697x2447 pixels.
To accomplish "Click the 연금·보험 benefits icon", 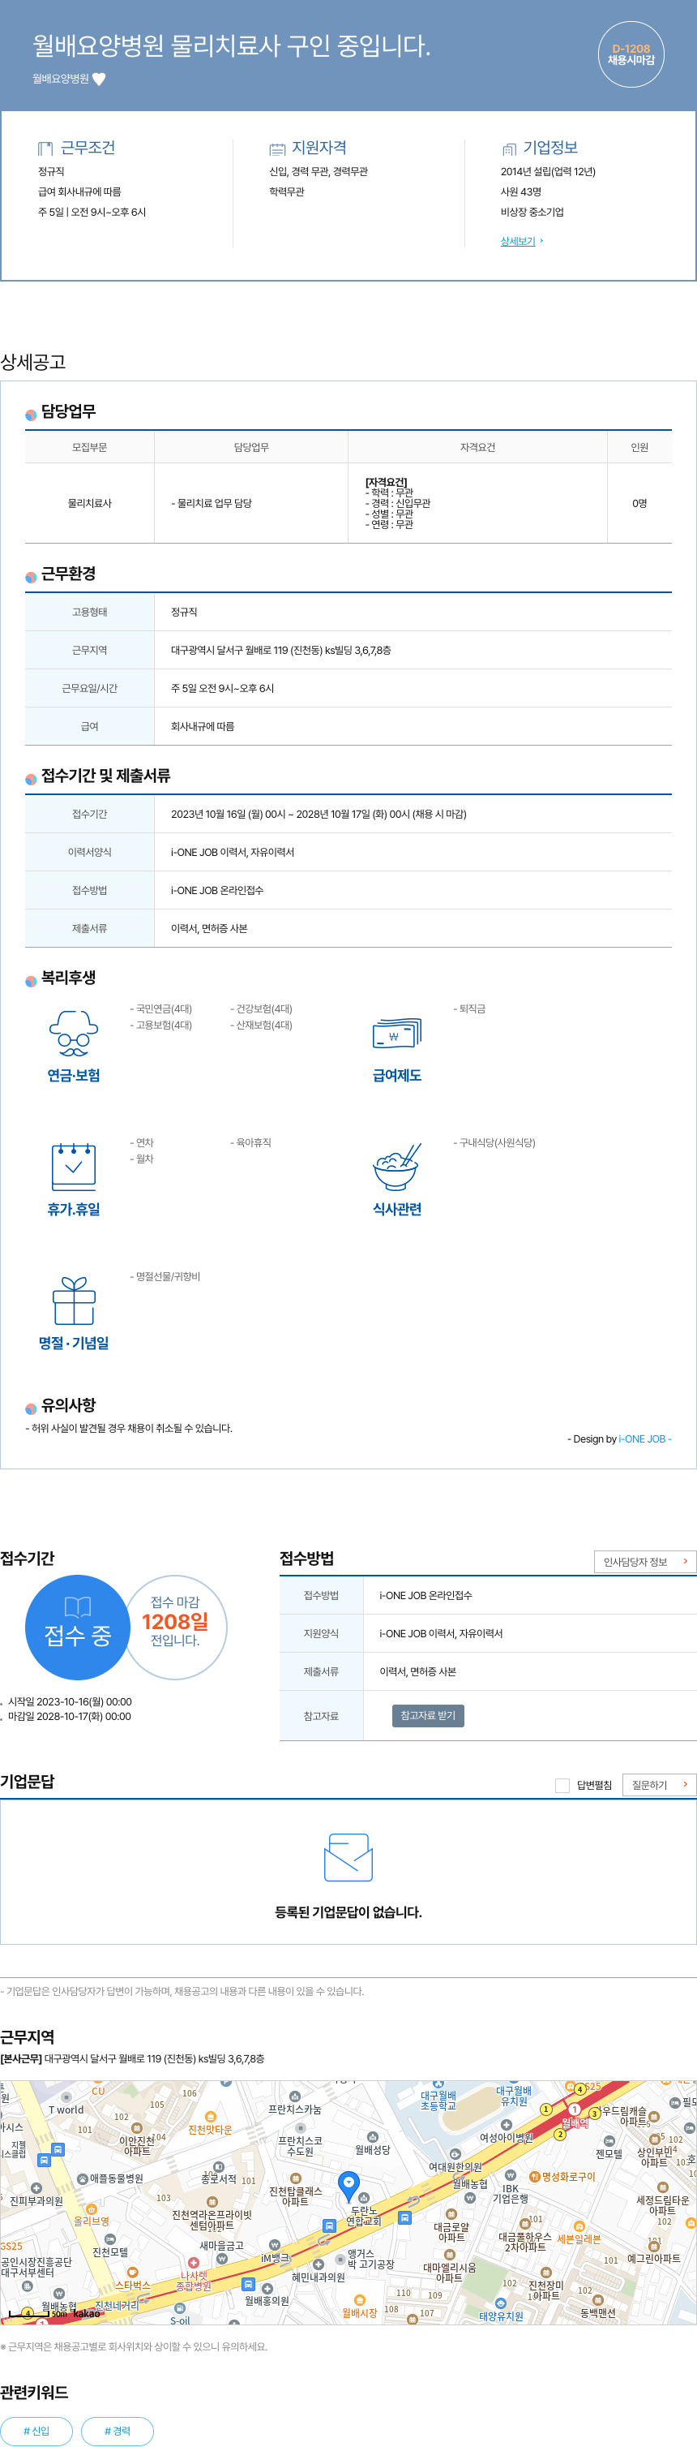I will [x=73, y=1033].
